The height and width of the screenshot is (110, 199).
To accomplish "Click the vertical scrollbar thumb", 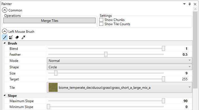I will [x=195, y=50].
